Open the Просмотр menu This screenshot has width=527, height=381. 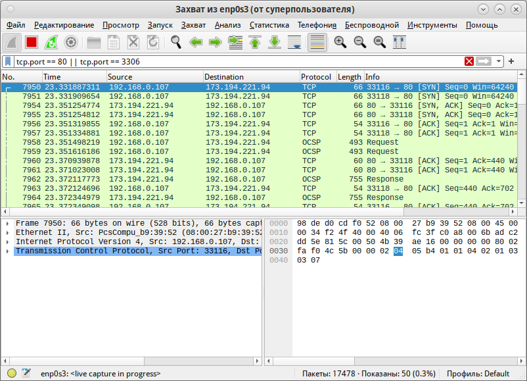121,25
